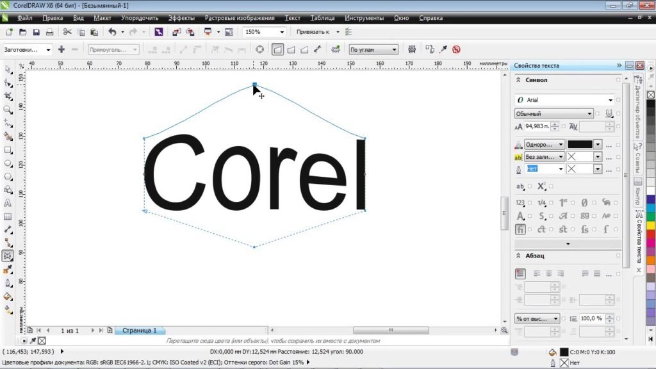Select the Ellipse tool
The width and height of the screenshot is (656, 369).
tap(8, 163)
